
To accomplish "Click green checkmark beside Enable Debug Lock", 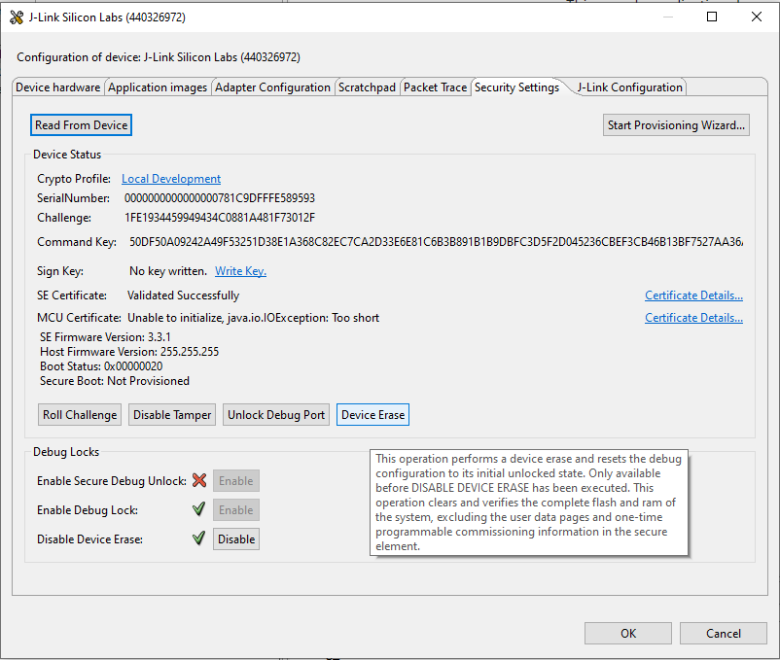I will (x=199, y=509).
